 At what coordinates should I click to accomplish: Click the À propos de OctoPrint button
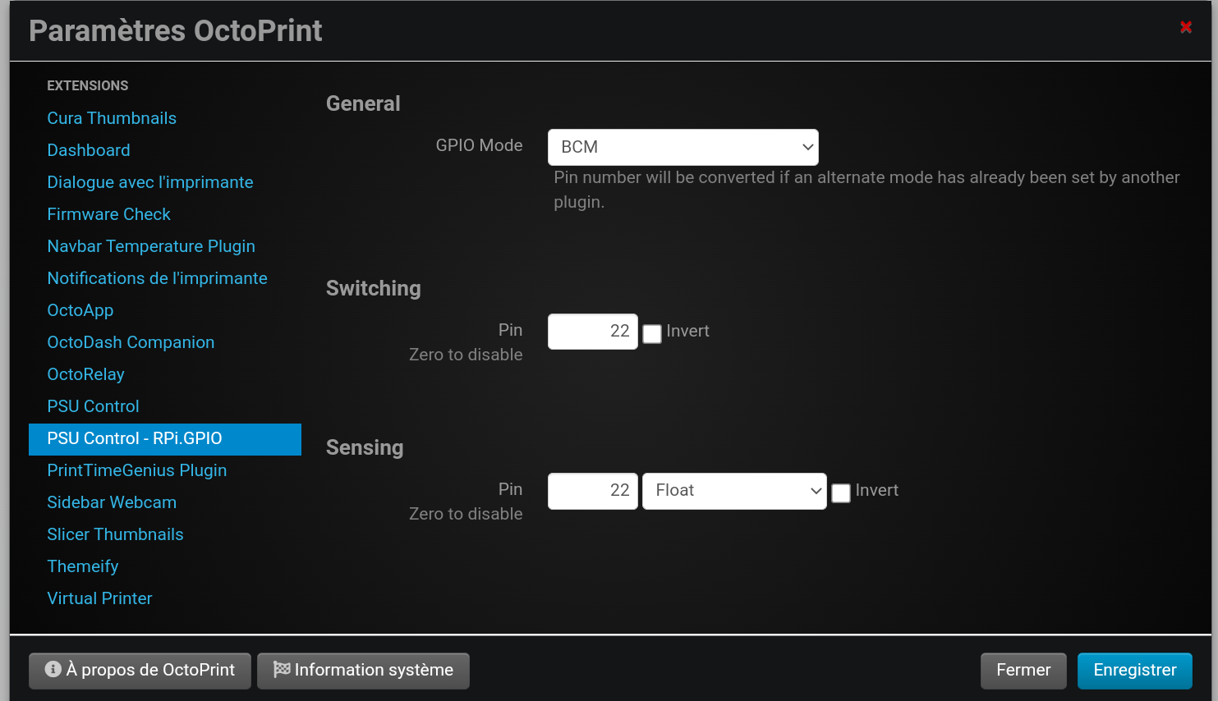pos(140,671)
